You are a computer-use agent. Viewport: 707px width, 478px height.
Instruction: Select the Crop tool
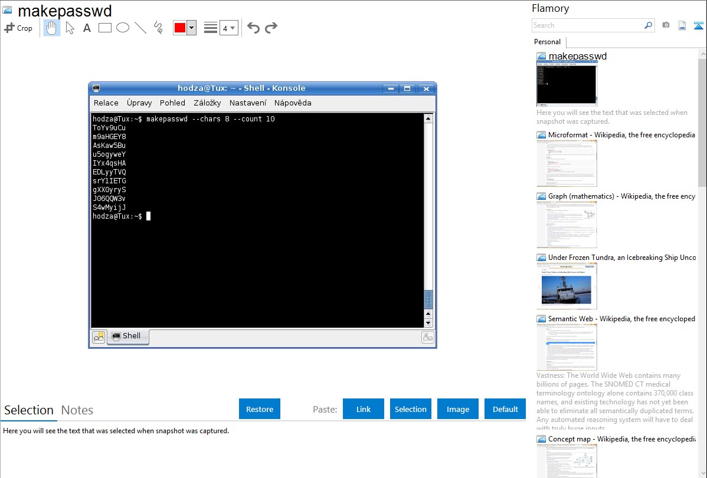click(18, 28)
